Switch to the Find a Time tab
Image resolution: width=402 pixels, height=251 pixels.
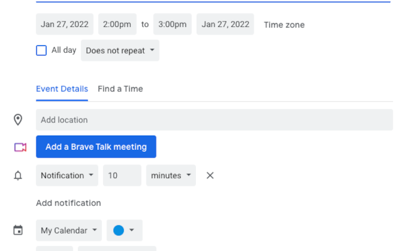click(x=120, y=89)
